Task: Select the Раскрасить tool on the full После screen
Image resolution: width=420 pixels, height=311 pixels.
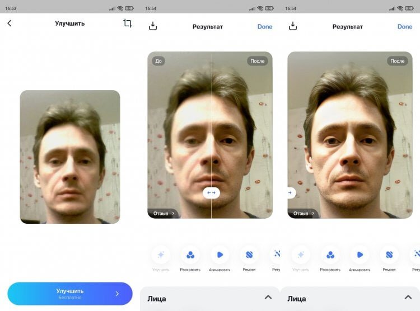Action: point(330,258)
